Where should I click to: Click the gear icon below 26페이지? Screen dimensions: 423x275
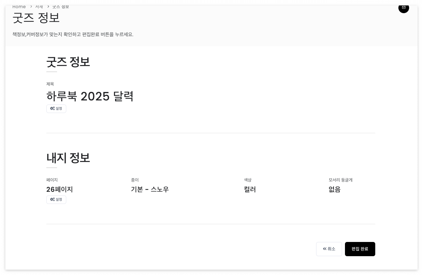(x=52, y=199)
